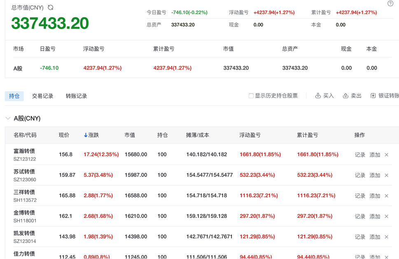Collapse the A股(CNY) holdings section
This screenshot has width=399, height=259.
click(x=8, y=118)
